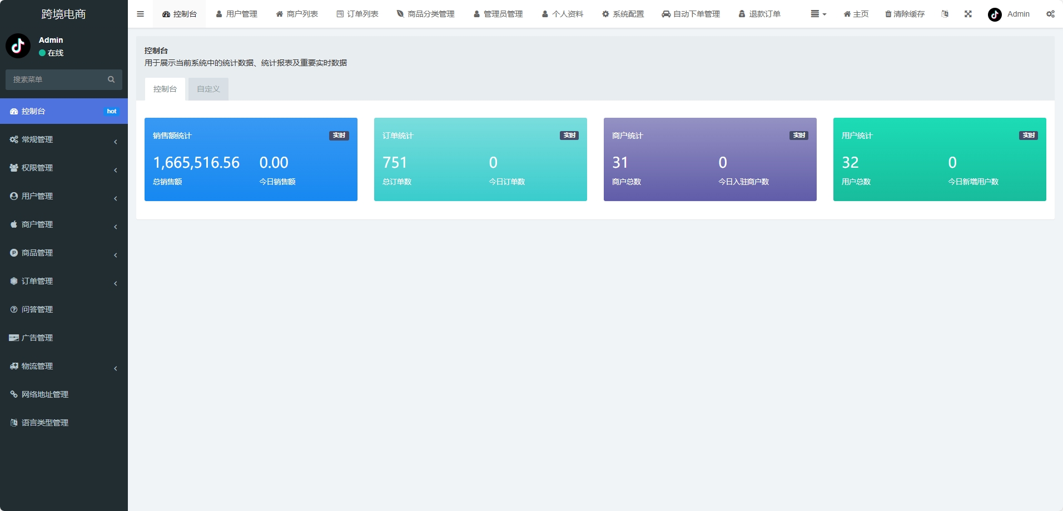
Task: Click the 销售额统计 card 实时 badge
Action: point(339,136)
